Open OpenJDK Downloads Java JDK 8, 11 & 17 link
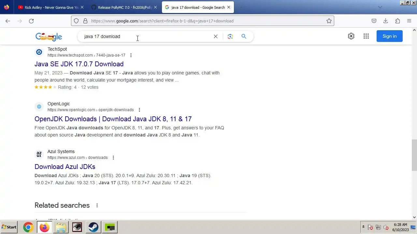Image resolution: width=417 pixels, height=234 pixels. click(x=113, y=119)
